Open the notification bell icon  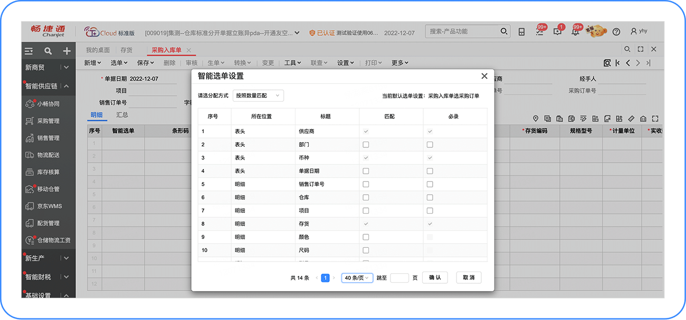575,32
